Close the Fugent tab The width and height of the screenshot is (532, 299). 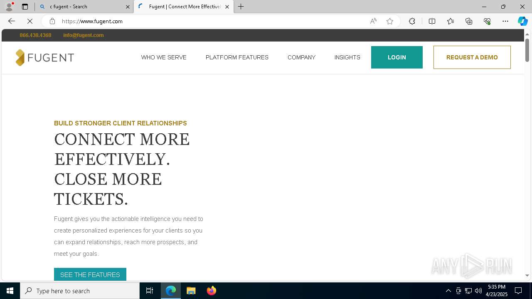[x=227, y=7]
